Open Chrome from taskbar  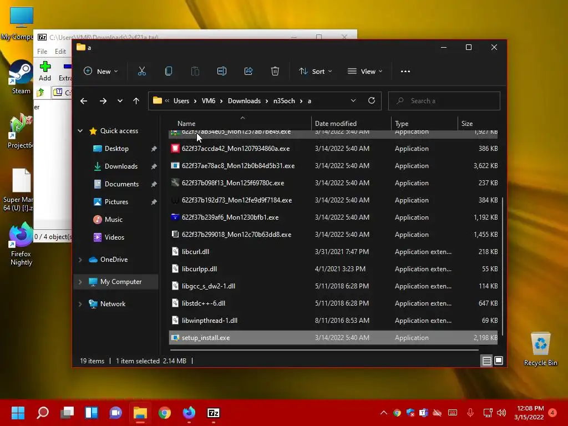[x=164, y=413]
